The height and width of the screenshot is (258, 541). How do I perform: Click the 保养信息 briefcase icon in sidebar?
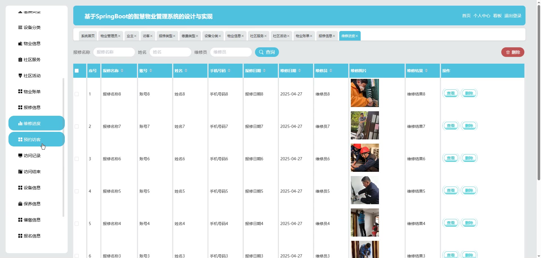[x=20, y=204]
